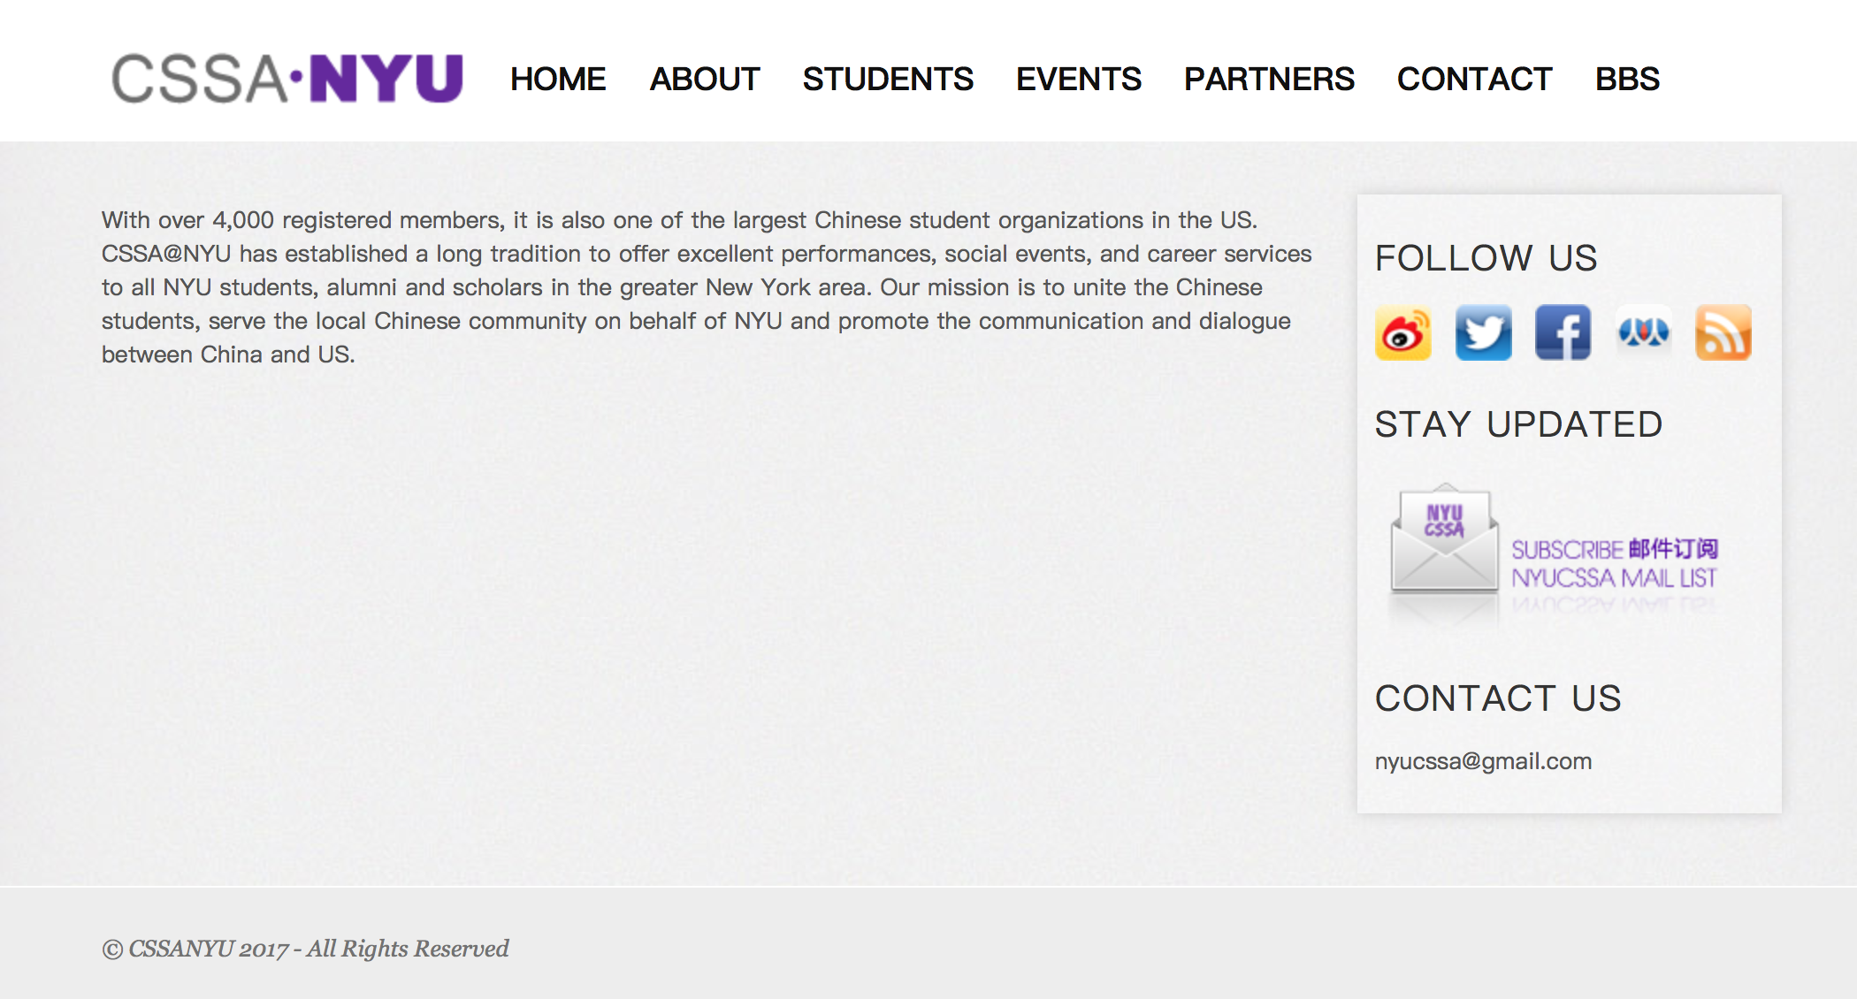Viewport: 1857px width, 999px height.
Task: Click the CONTACT US heading
Action: coord(1498,698)
